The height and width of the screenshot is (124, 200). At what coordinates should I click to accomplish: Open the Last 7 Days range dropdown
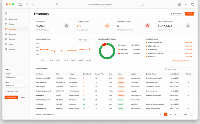[85, 40]
